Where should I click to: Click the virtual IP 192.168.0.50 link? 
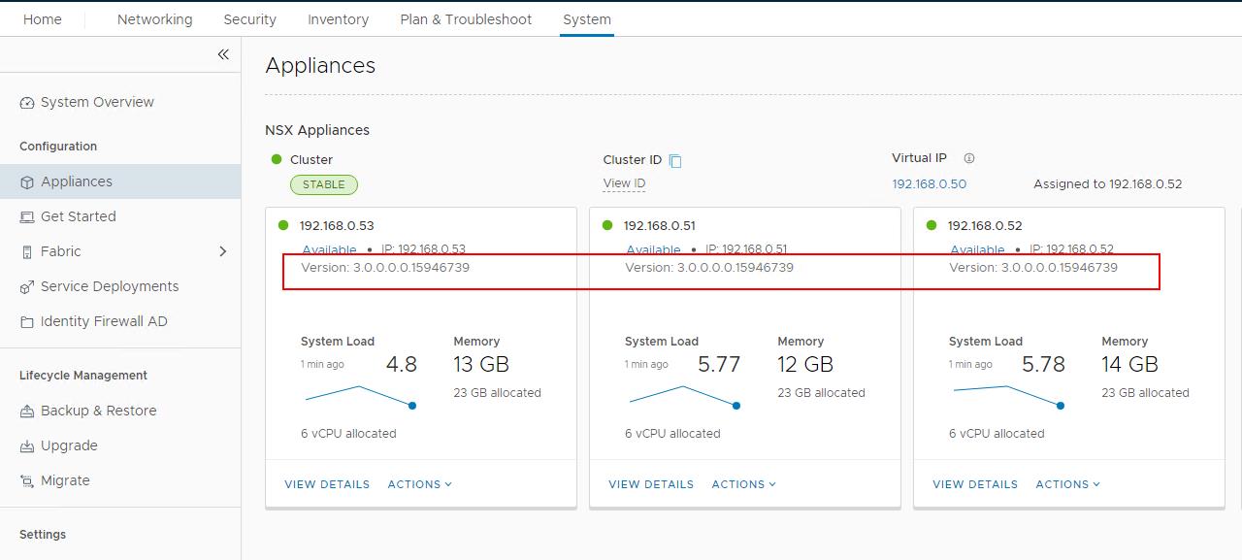coord(929,183)
